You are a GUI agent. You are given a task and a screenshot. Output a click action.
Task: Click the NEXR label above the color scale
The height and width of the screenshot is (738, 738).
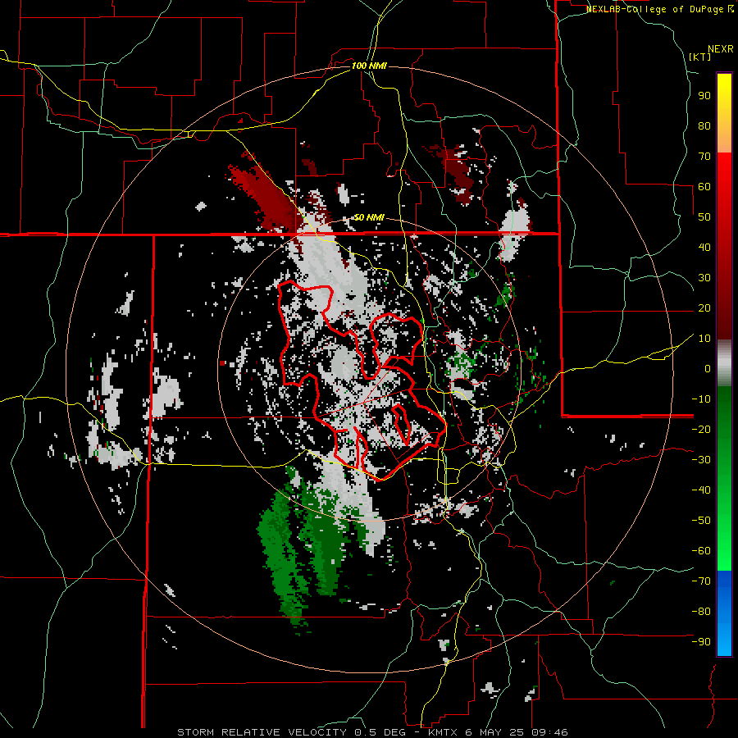tap(721, 49)
